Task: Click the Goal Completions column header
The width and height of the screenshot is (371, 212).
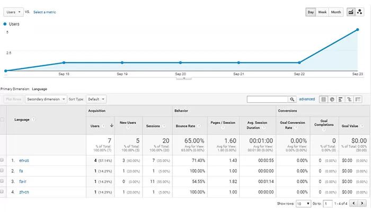Action: (324, 123)
